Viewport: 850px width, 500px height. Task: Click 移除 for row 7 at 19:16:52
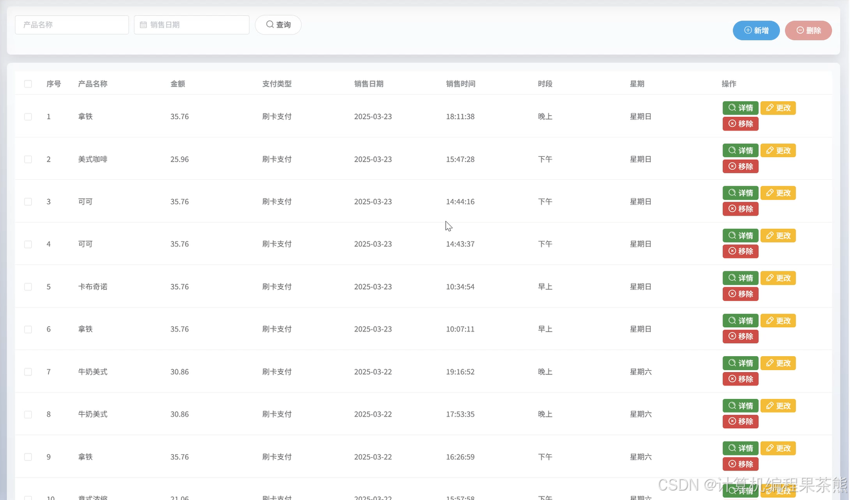tap(740, 379)
